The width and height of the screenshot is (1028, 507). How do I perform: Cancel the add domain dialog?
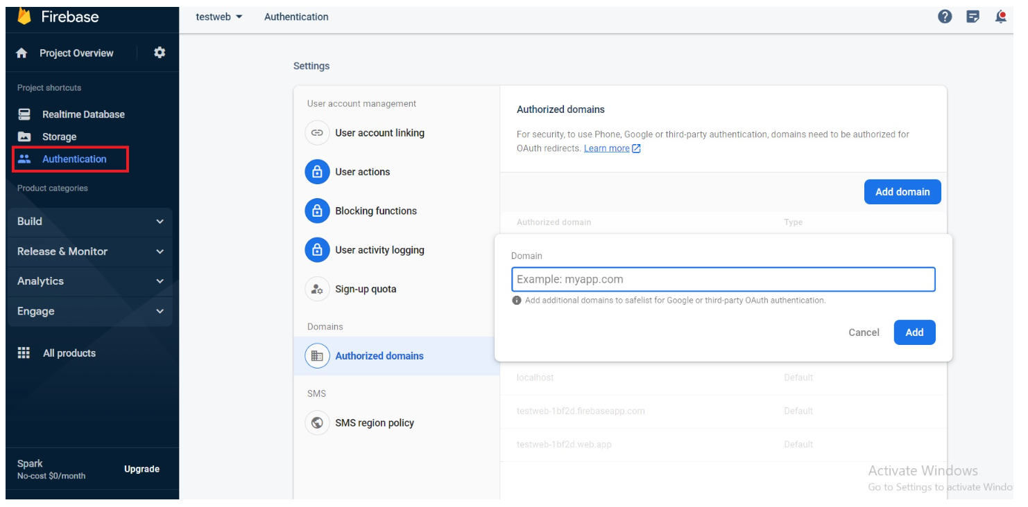click(x=864, y=332)
